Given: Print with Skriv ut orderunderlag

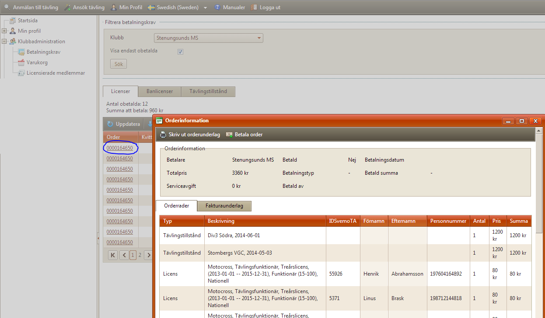Looking at the screenshot, I should (190, 135).
